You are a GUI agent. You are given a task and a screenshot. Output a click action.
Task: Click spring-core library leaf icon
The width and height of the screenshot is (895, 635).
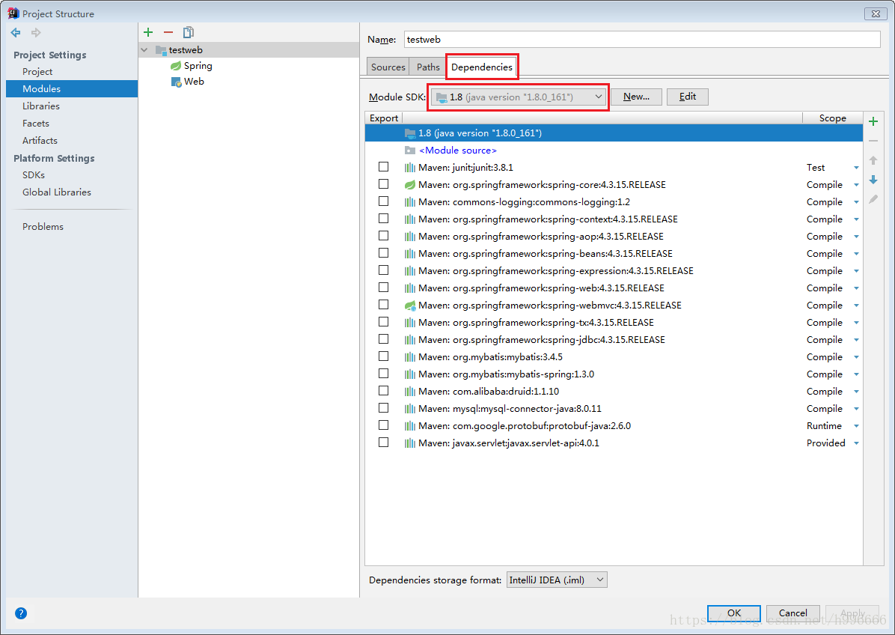click(410, 185)
